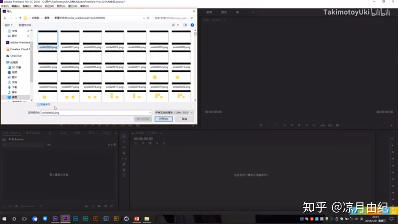Click the New Folder button

pyautogui.click(x=25, y=25)
